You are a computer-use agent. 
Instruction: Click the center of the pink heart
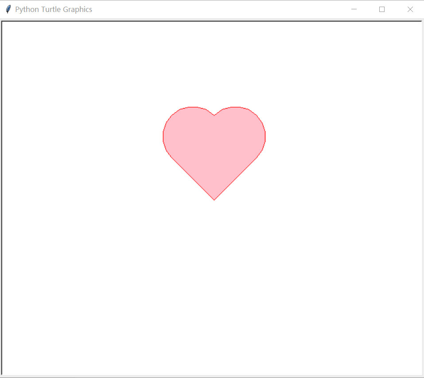click(x=214, y=146)
